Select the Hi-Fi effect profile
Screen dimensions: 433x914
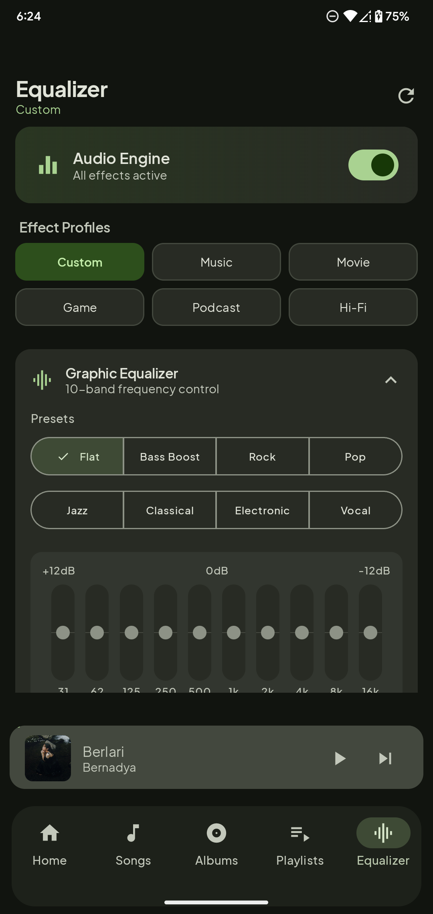pos(353,307)
